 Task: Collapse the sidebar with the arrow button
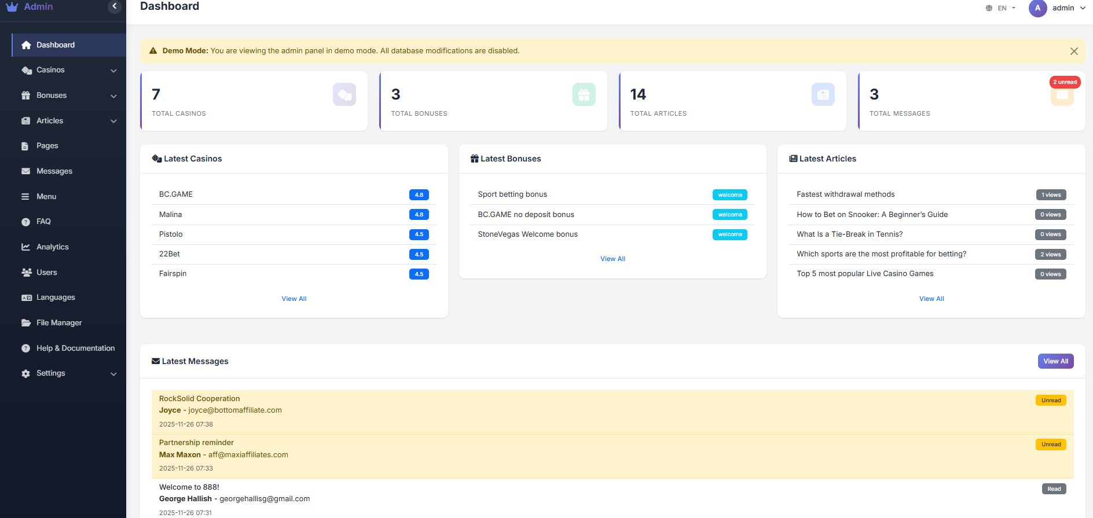(x=114, y=6)
